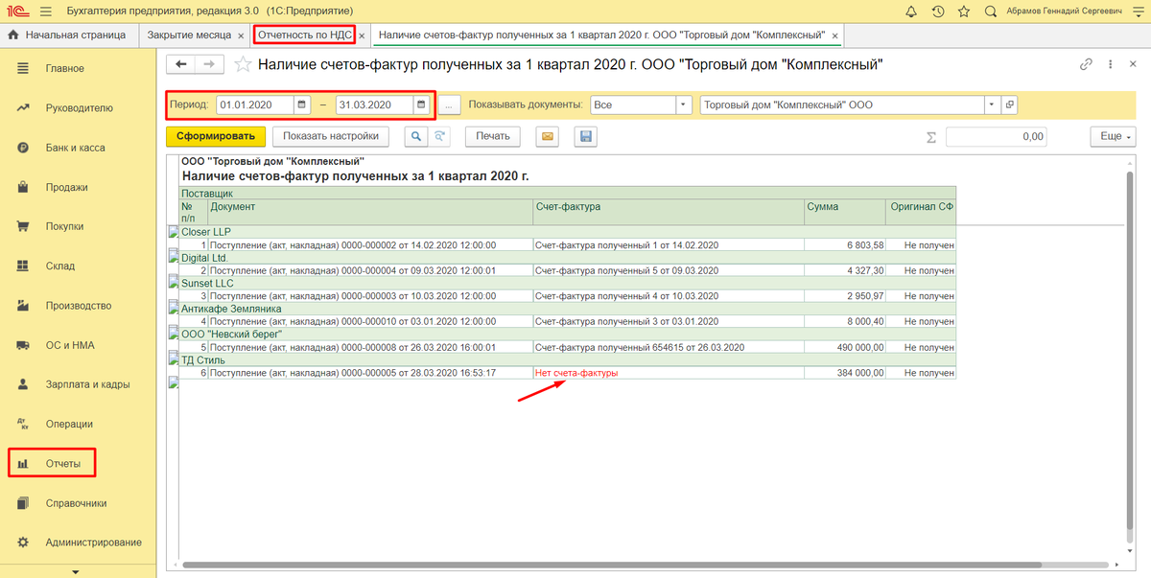Open the Руководителю sidebar section
Image resolution: width=1151 pixels, height=578 pixels.
point(80,108)
